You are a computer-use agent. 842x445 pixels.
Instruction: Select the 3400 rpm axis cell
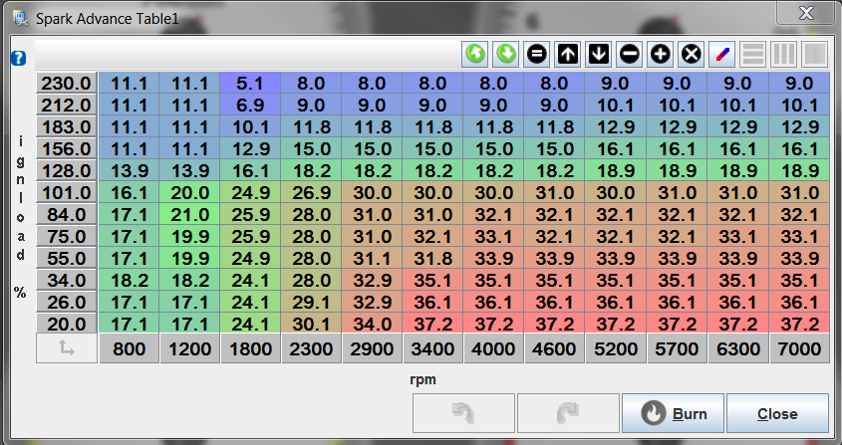432,348
